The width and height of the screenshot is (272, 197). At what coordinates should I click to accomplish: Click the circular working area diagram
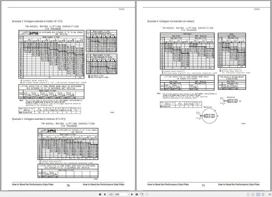209,116
